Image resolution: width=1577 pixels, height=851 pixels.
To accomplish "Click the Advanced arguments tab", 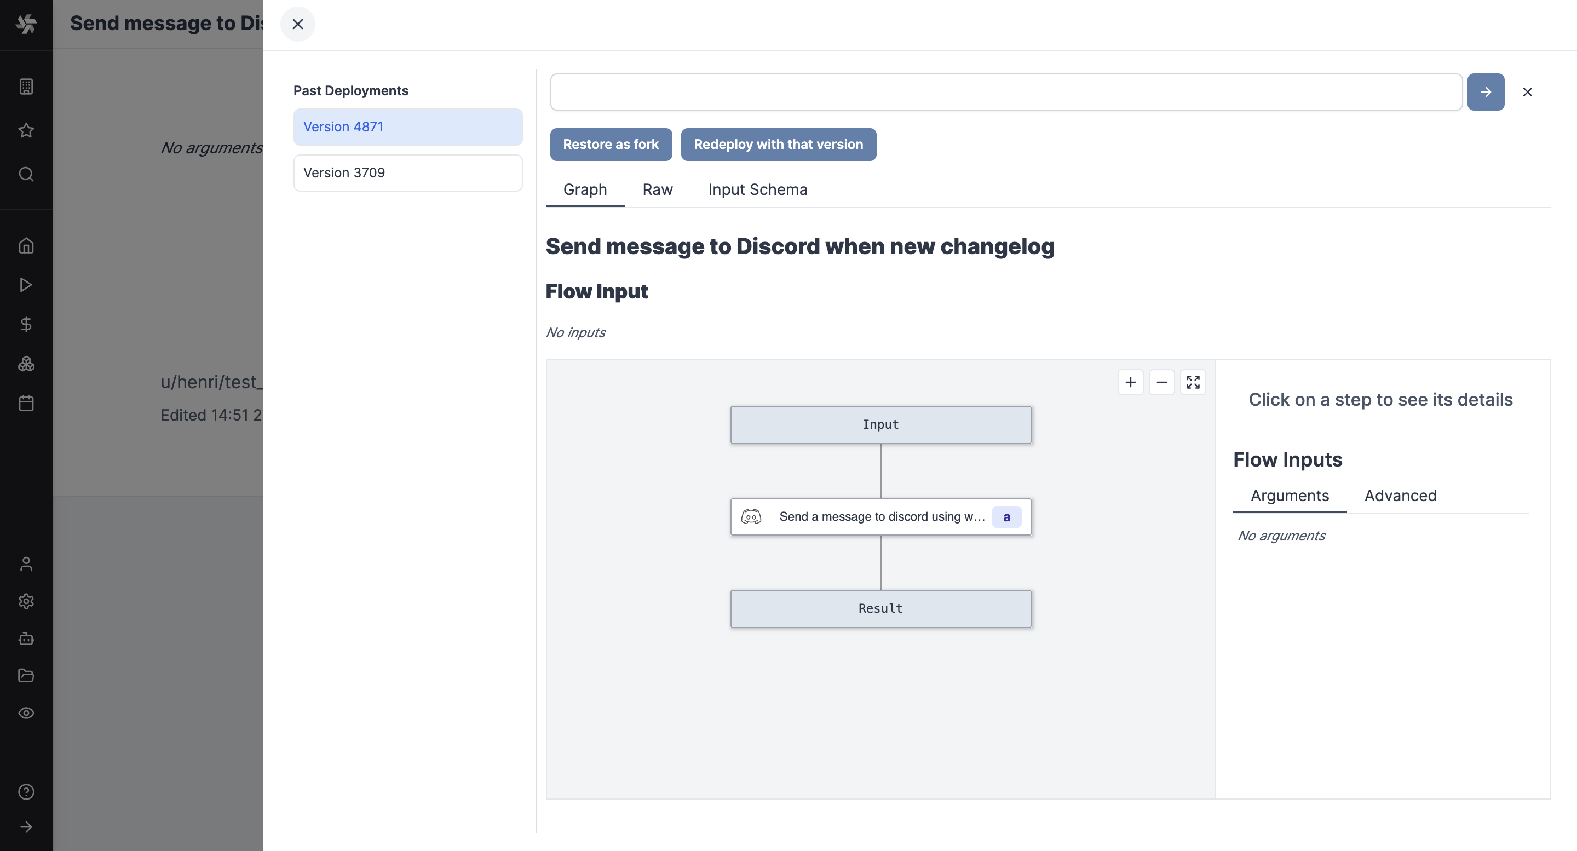I will 1401,495.
